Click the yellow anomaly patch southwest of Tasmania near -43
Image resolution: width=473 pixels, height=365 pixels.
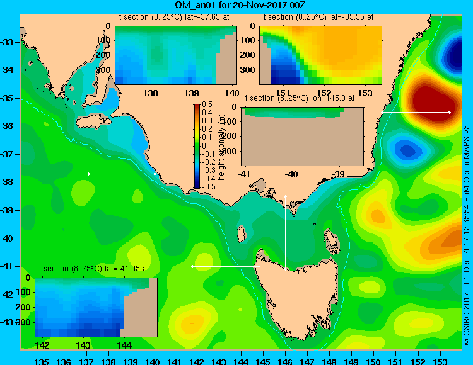click(192, 323)
